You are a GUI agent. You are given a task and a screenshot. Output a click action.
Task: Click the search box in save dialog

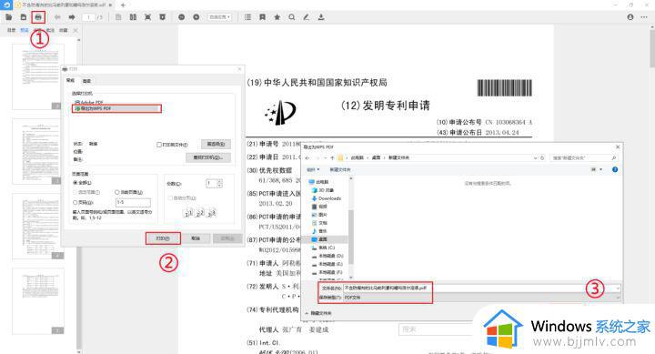[583, 158]
